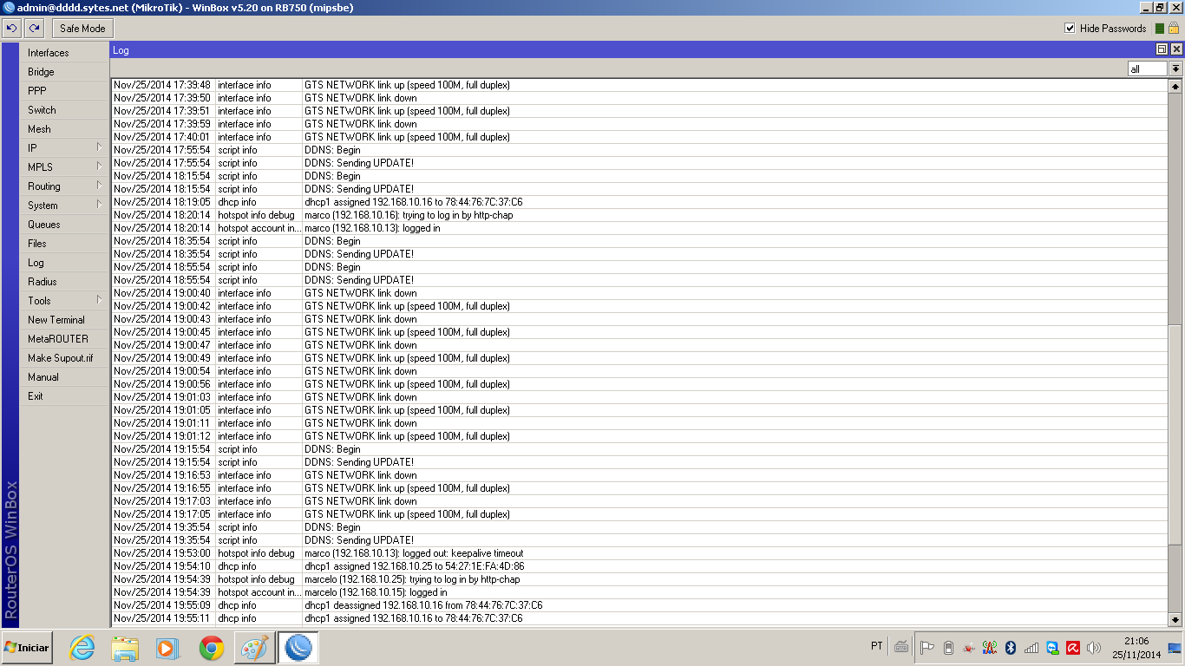The width and height of the screenshot is (1185, 666).
Task: Open the Queues menu item
Action: 63,225
